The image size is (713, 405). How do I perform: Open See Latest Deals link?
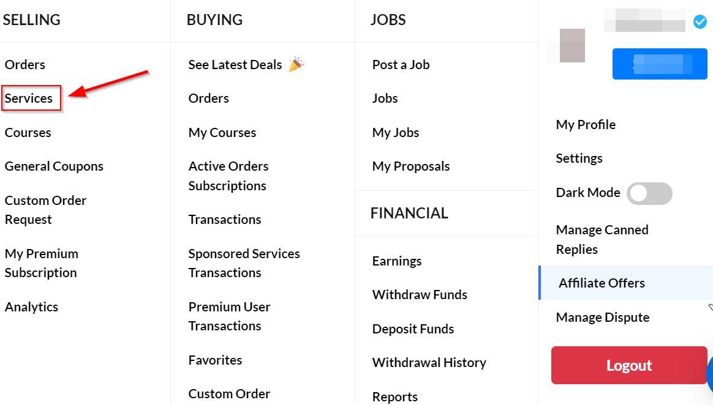(x=235, y=64)
